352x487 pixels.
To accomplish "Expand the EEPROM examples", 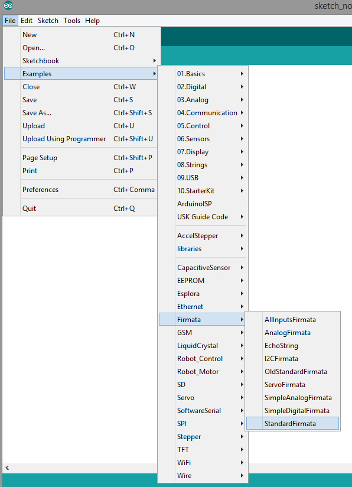I will pos(203,281).
